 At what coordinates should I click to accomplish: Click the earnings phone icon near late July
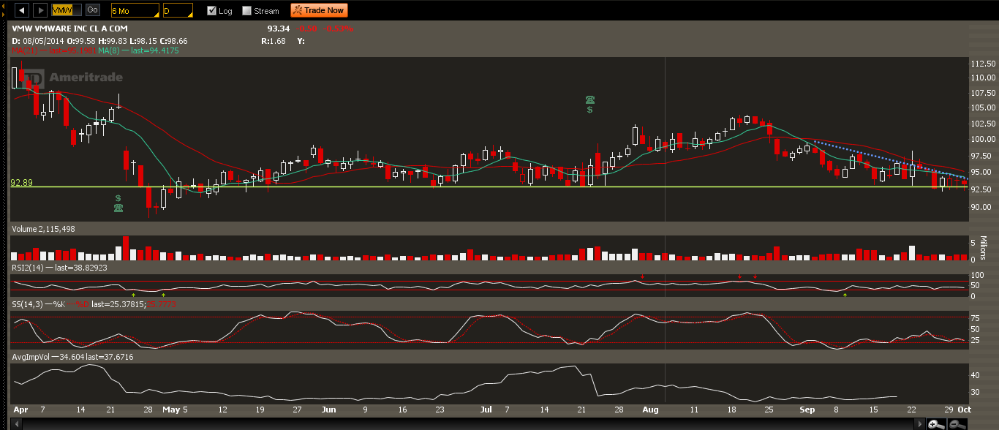point(589,99)
